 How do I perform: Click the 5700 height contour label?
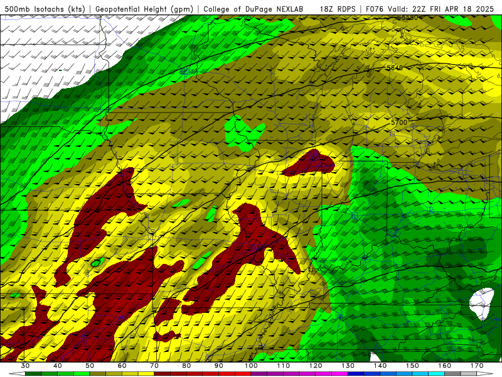[399, 123]
